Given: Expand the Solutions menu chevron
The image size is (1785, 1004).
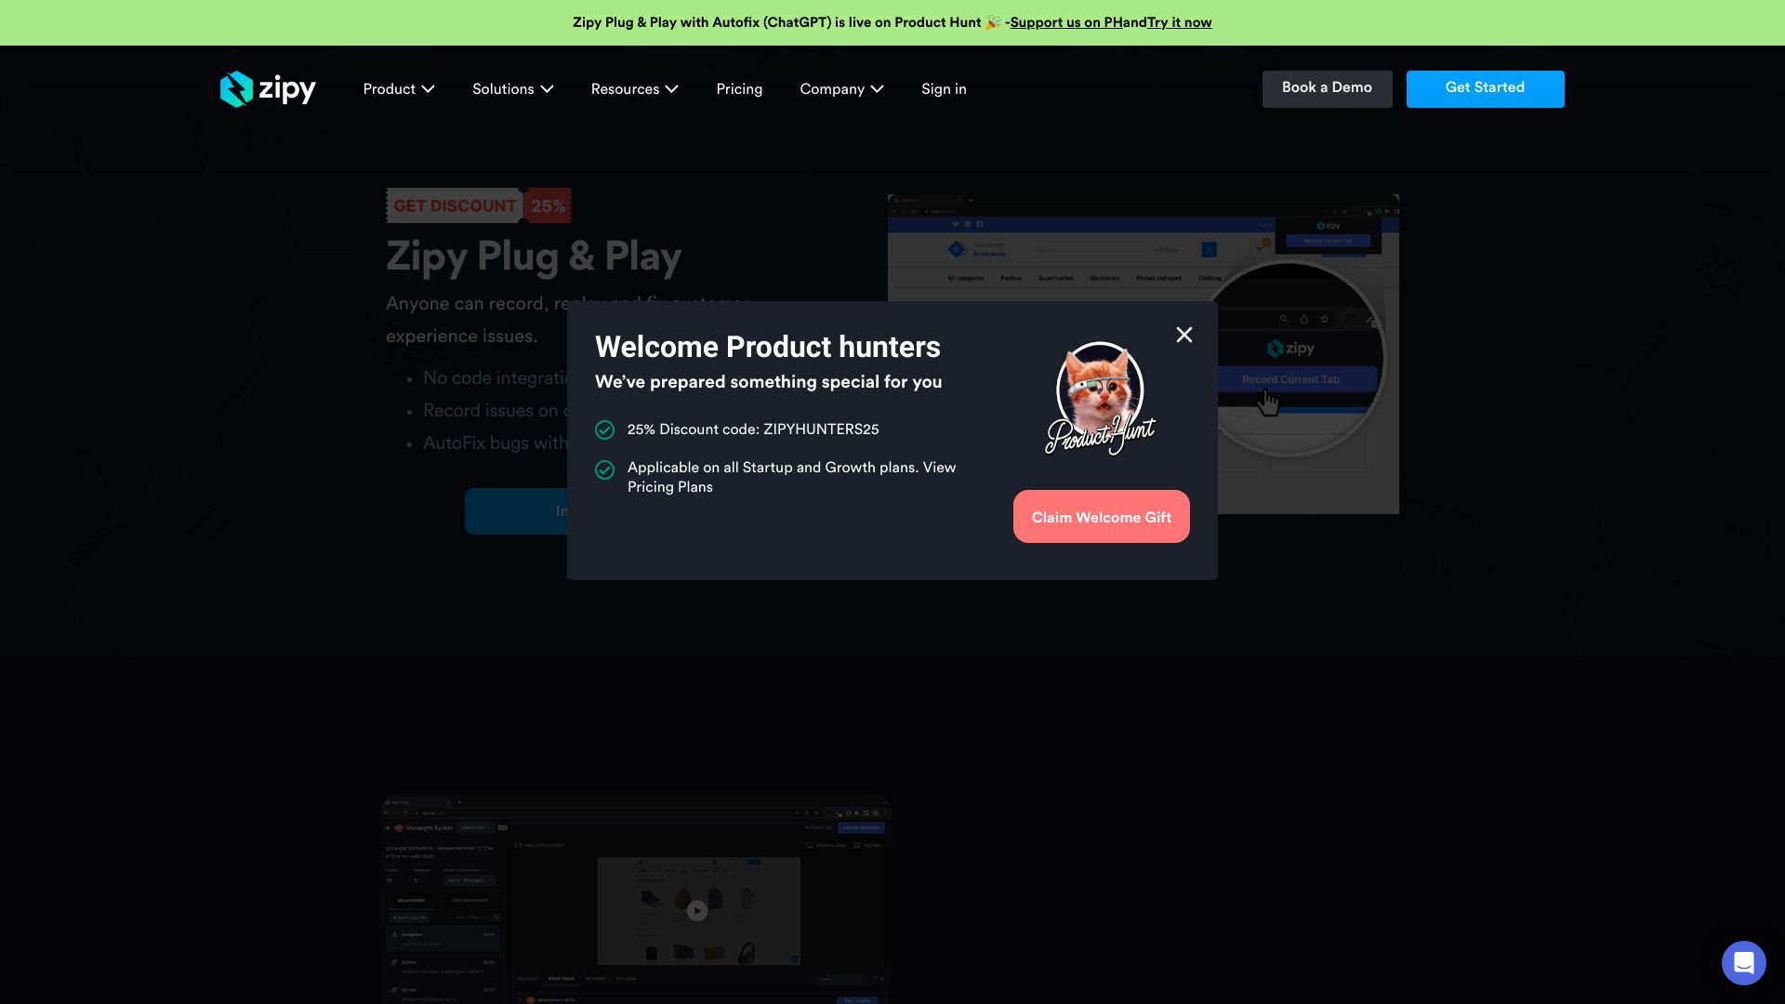Looking at the screenshot, I should 548,89.
